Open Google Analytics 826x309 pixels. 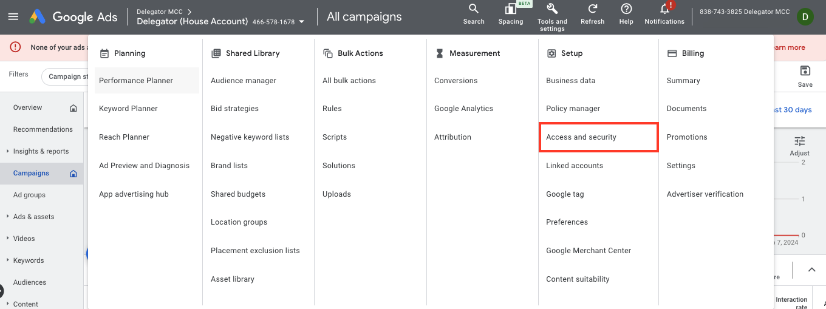click(463, 109)
